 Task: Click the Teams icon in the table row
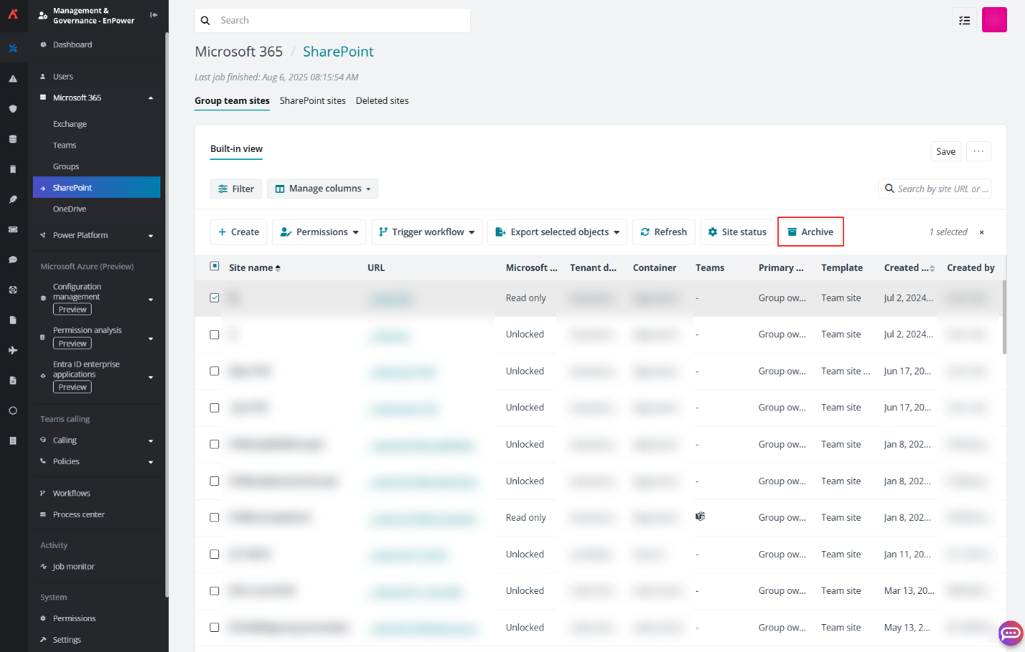click(x=700, y=517)
